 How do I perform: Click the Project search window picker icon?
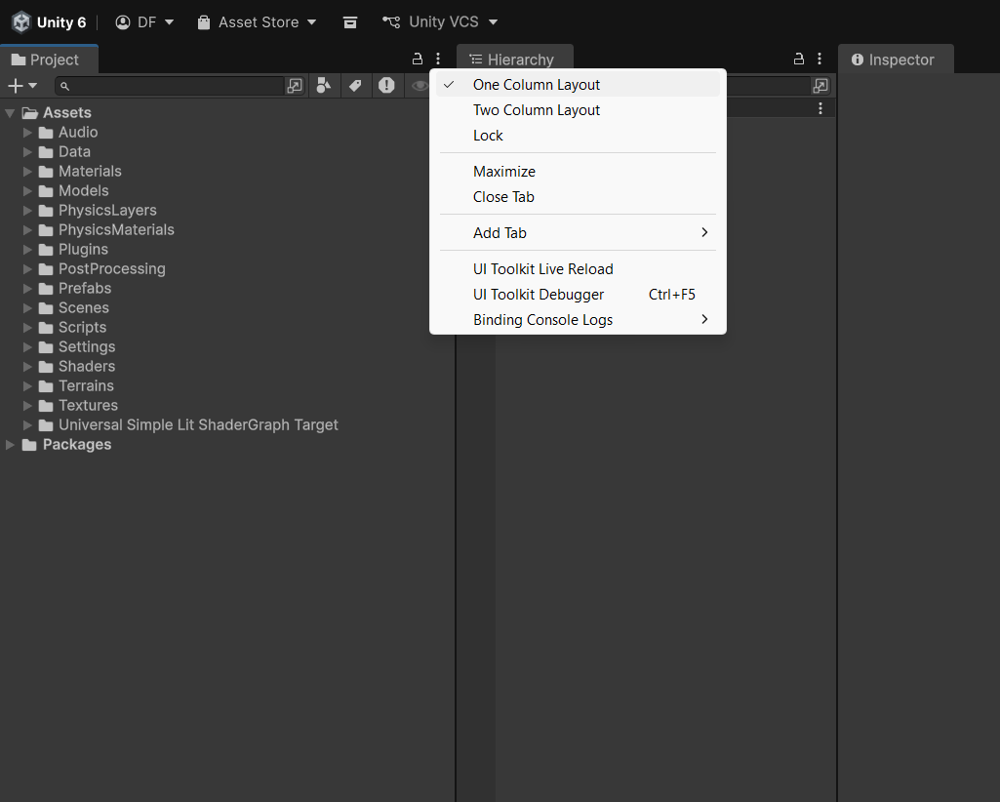[295, 86]
